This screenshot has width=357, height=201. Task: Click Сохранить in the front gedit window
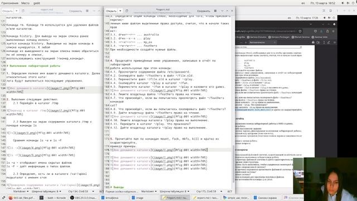click(204, 11)
